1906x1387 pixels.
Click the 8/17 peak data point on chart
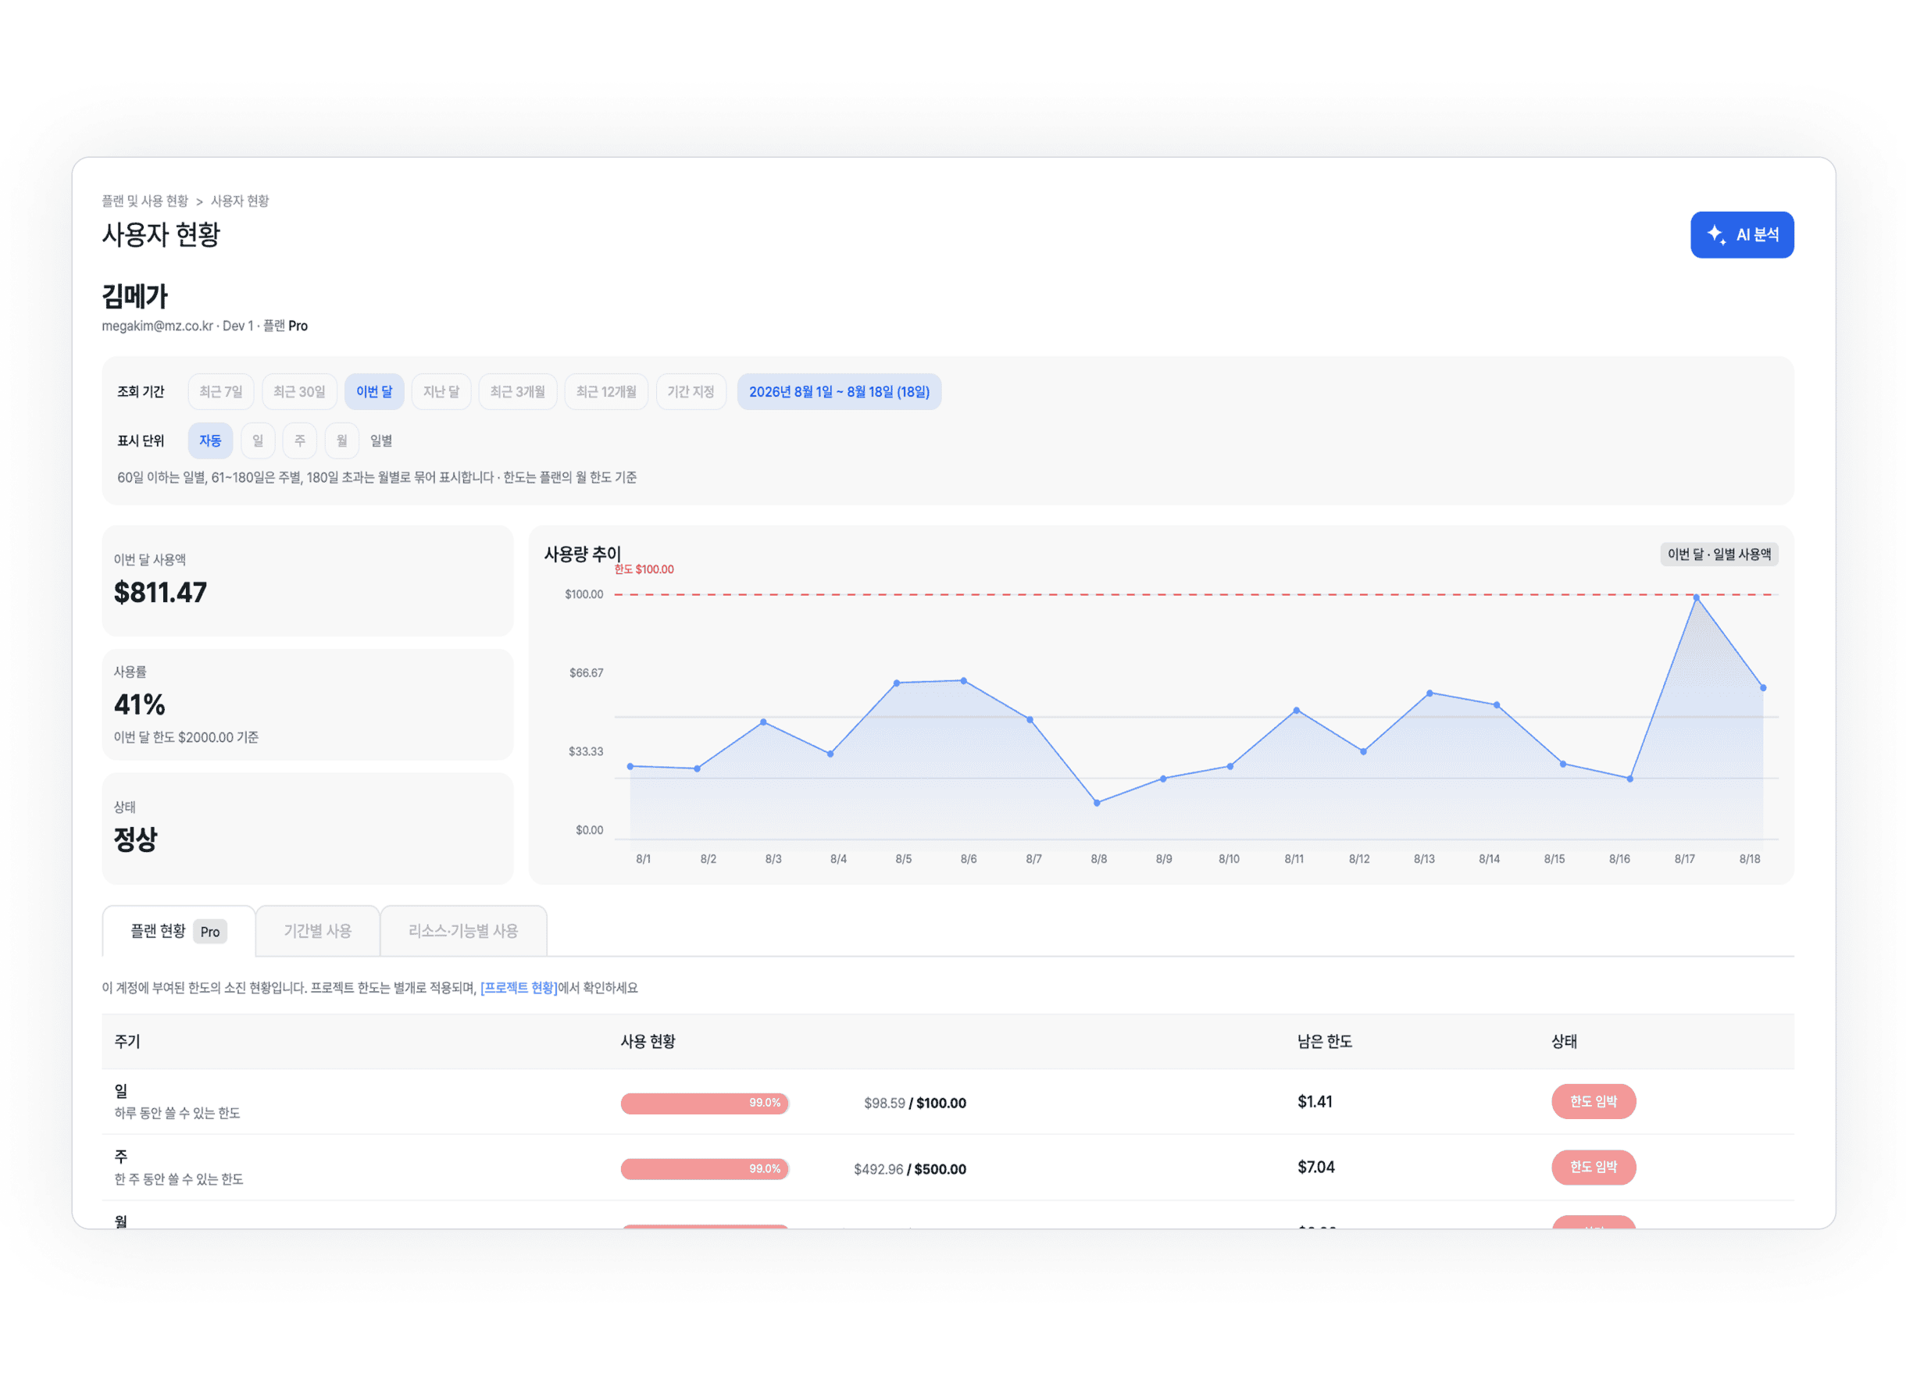tap(1697, 598)
